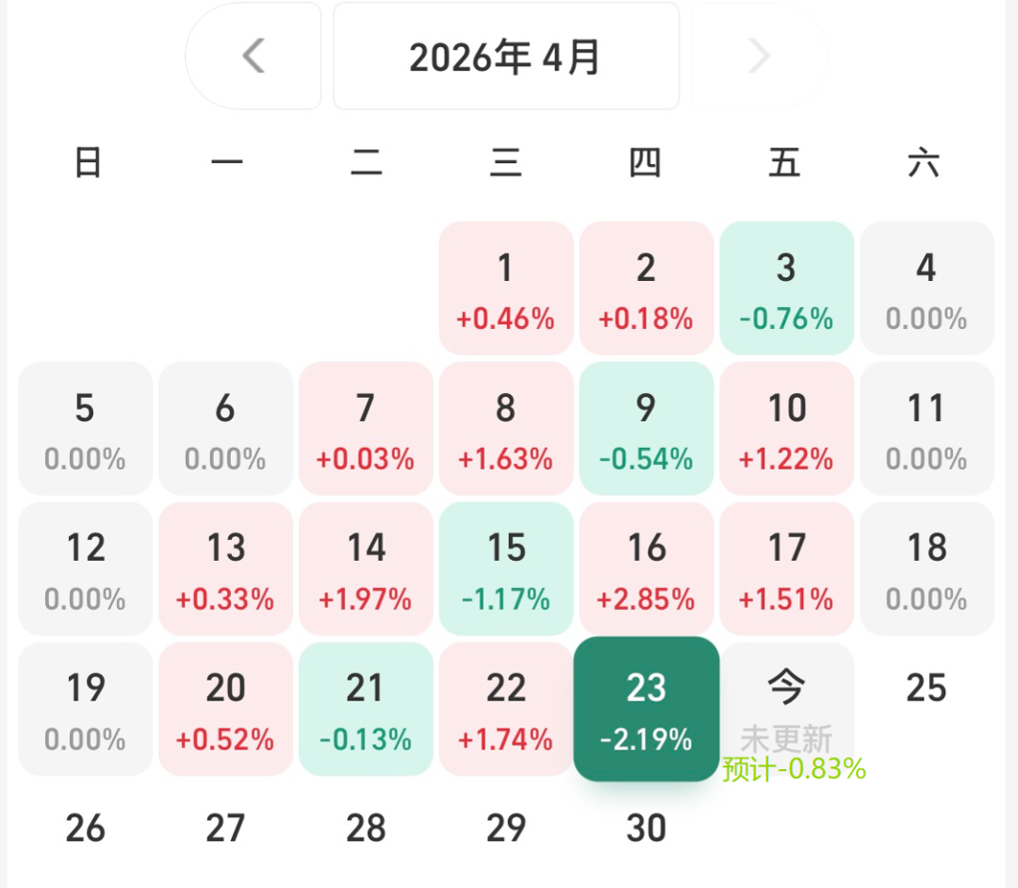1018x888 pixels.
Task: Click the 六 weekday header
Action: tap(924, 162)
